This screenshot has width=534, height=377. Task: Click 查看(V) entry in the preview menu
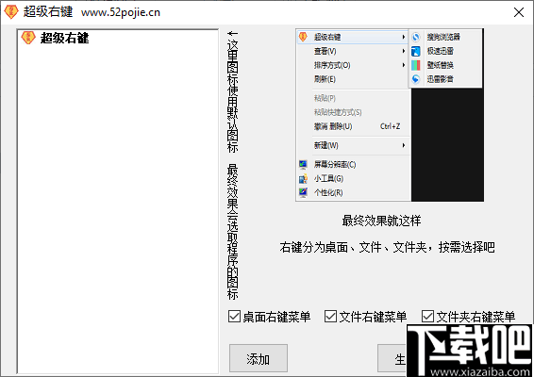pyautogui.click(x=325, y=52)
